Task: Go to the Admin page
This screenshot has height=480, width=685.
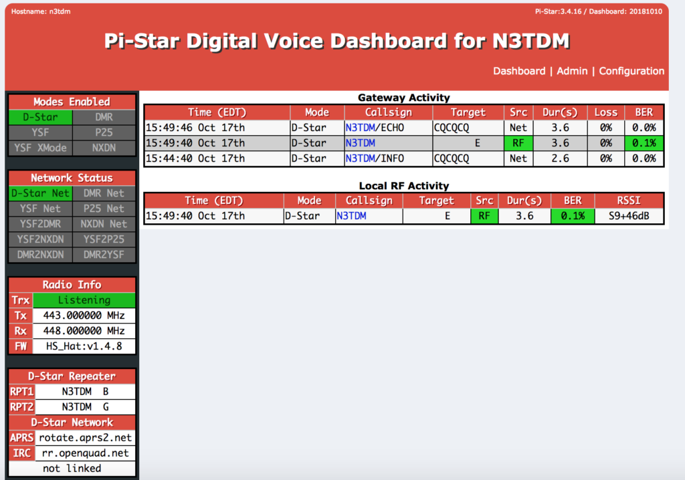Action: [572, 71]
